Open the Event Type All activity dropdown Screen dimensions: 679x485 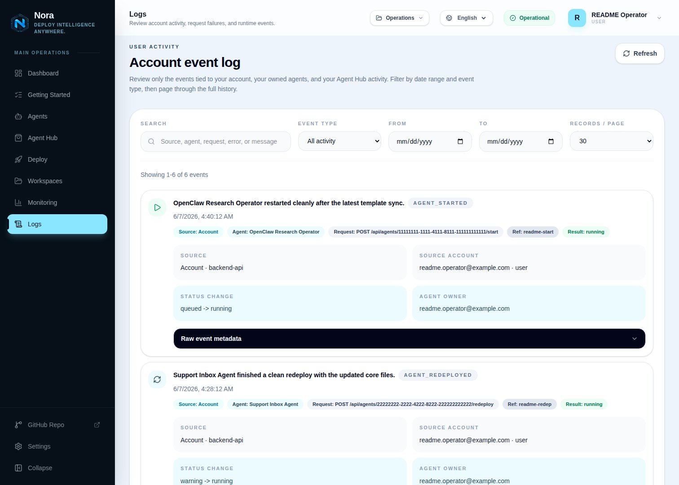[x=339, y=141]
